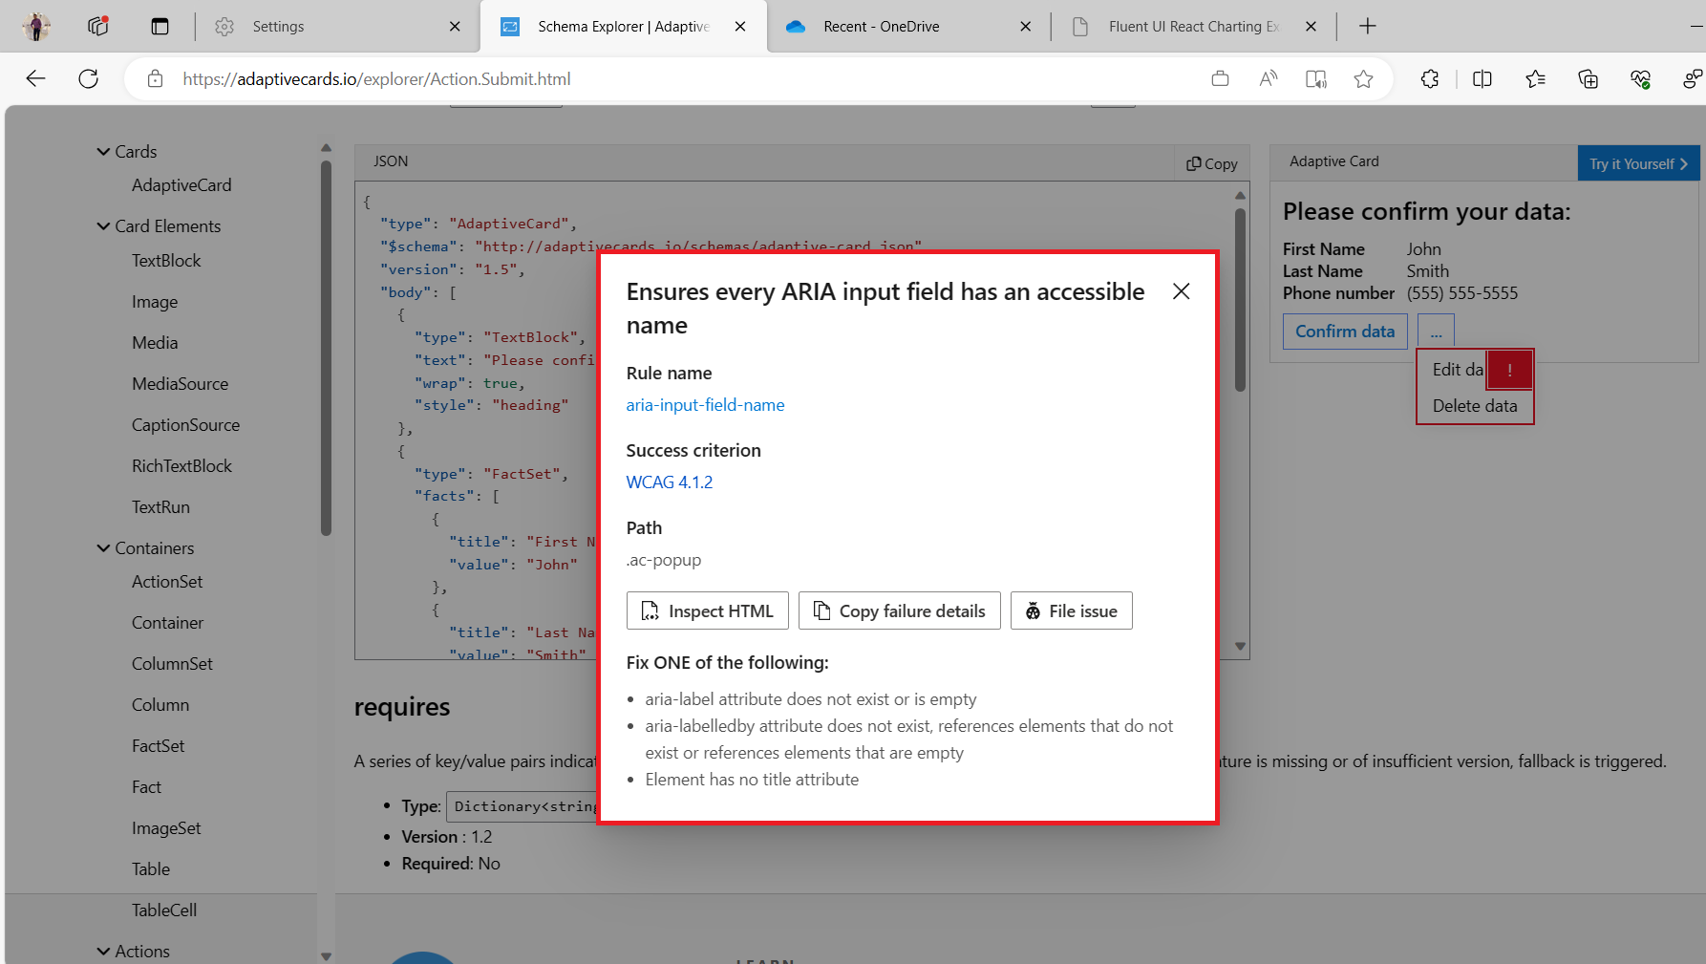Expand the Actions section in sidebar
The width and height of the screenshot is (1706, 964).
tap(103, 951)
